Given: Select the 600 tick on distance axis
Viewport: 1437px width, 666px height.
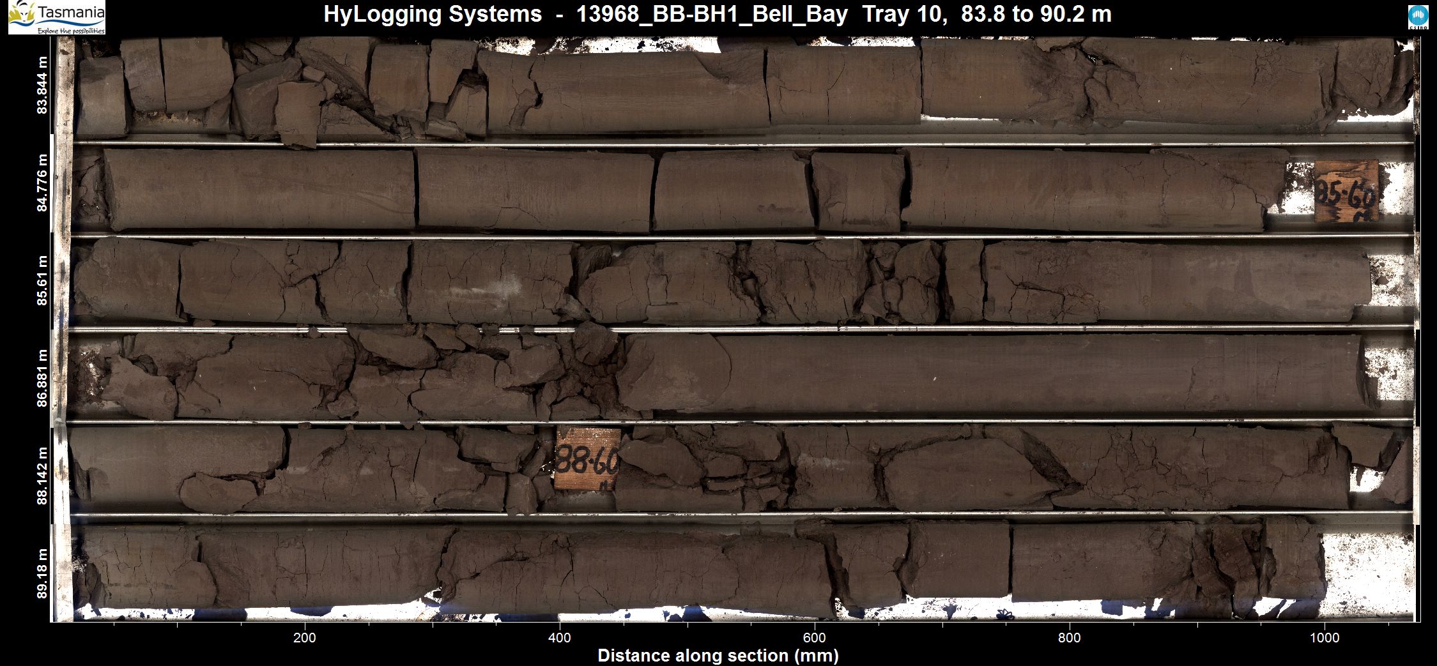Looking at the screenshot, I should coord(815,637).
